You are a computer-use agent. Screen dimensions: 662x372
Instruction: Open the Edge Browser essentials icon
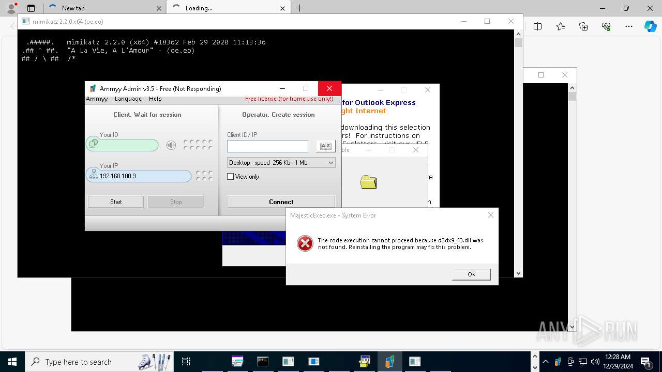tap(606, 26)
